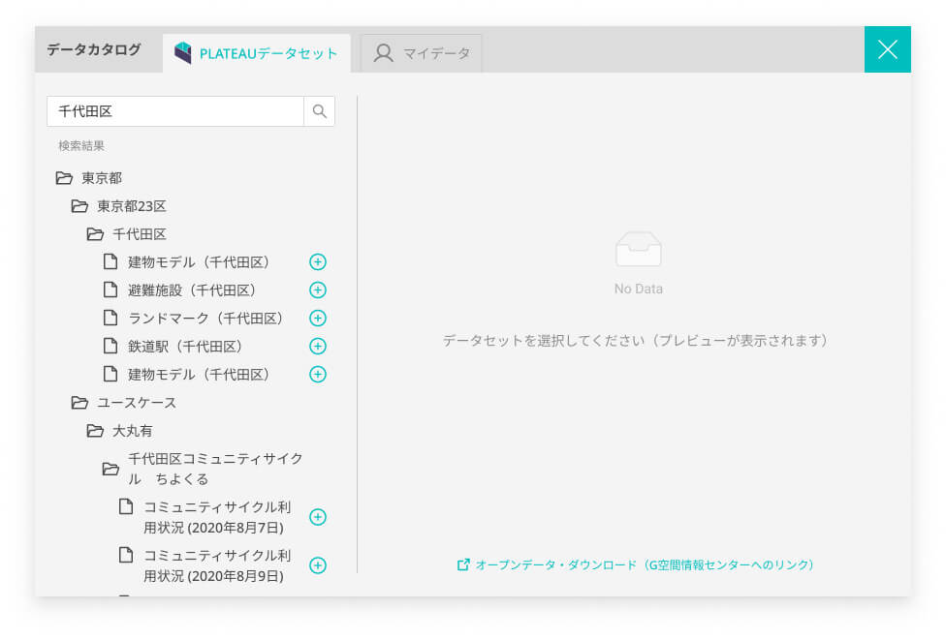Add the first 建物モデル（千代田区） dataset with plus icon
Screen dimensions: 946x640
tap(318, 262)
